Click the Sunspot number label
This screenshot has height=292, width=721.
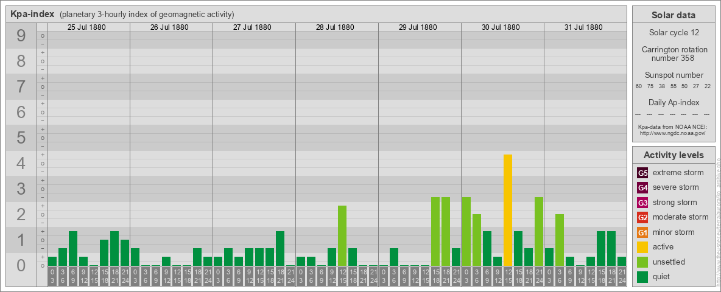(674, 75)
